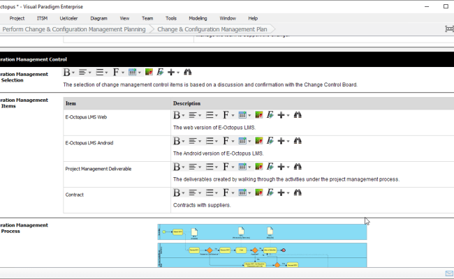Click the mail message icon in status bar

449,273
